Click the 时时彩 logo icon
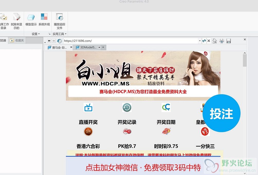258x175 pixels. tap(166, 131)
